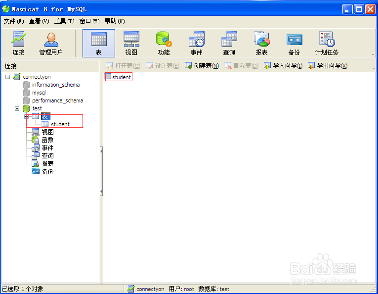The width and height of the screenshot is (378, 294).
Task: Select information_schema database
Action: click(56, 85)
